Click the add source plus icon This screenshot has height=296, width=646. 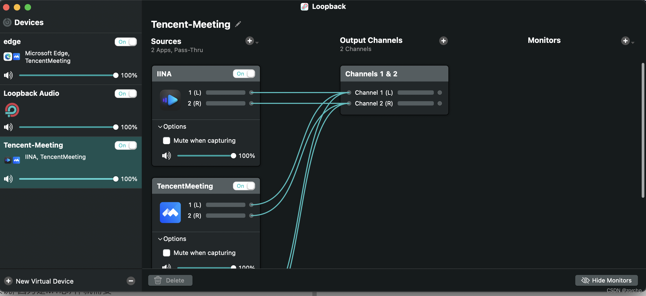point(249,41)
